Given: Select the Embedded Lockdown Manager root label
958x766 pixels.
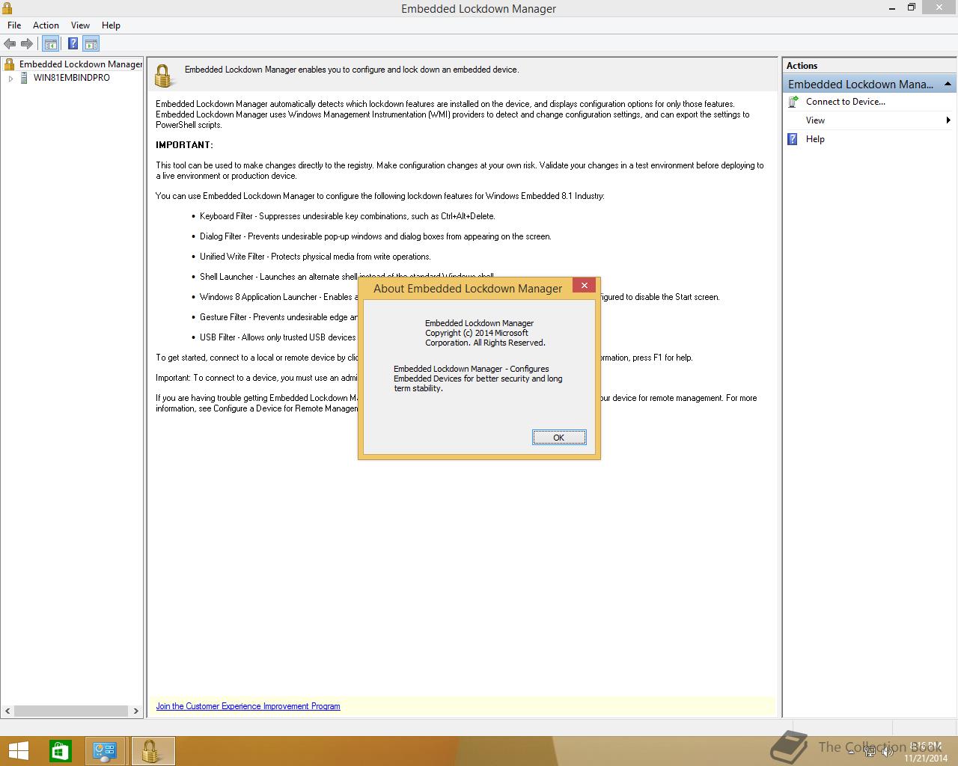Looking at the screenshot, I should click(x=81, y=64).
